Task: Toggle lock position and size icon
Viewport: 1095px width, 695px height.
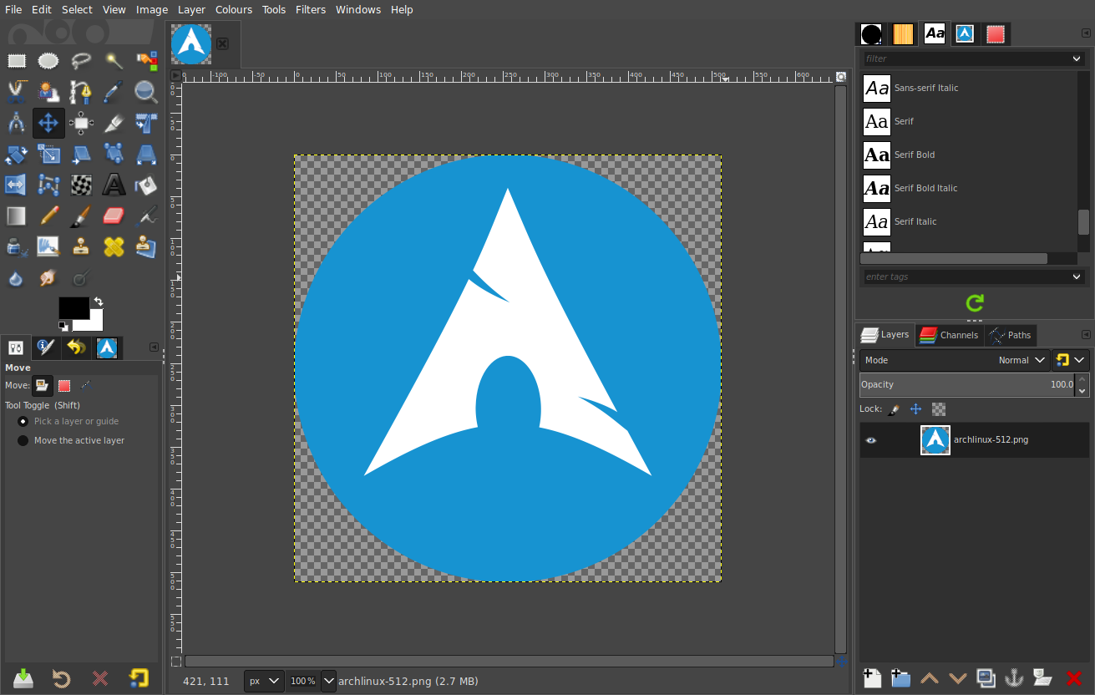Action: [x=916, y=409]
